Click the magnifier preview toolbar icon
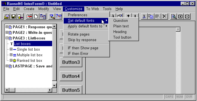Viewport: 197px width, 101px height. click(x=174, y=17)
